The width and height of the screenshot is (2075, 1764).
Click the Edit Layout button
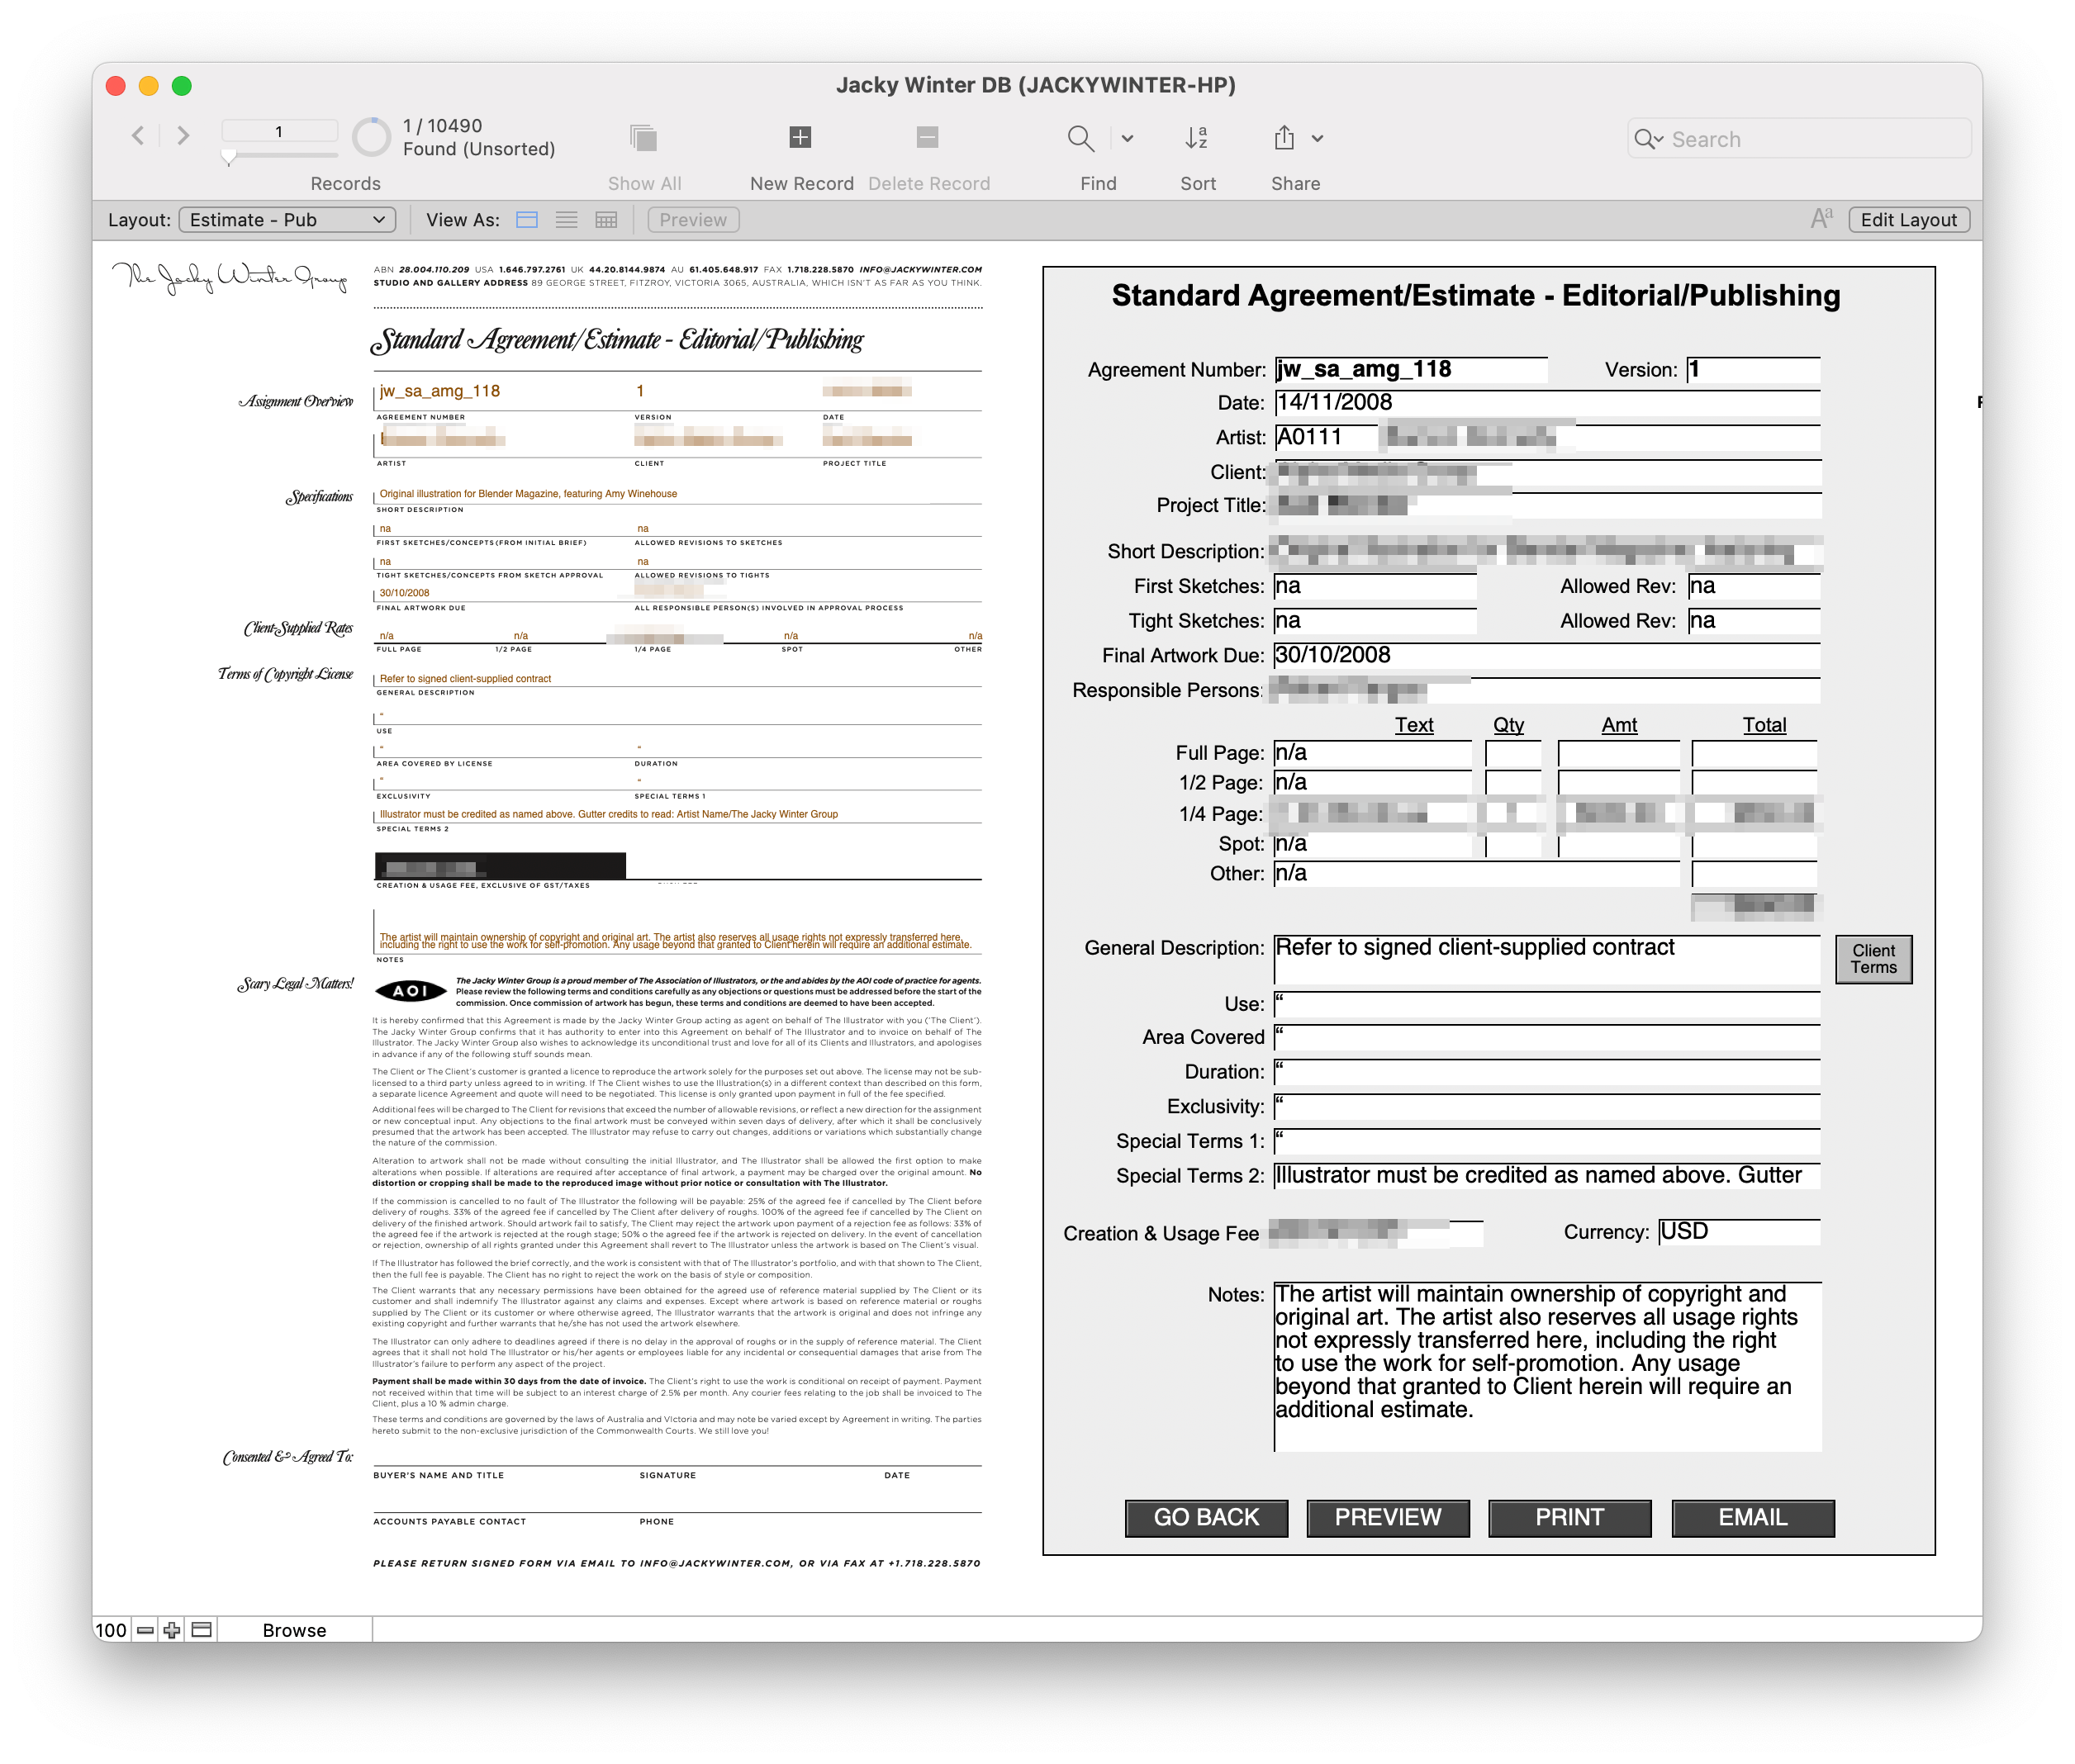point(1908,220)
